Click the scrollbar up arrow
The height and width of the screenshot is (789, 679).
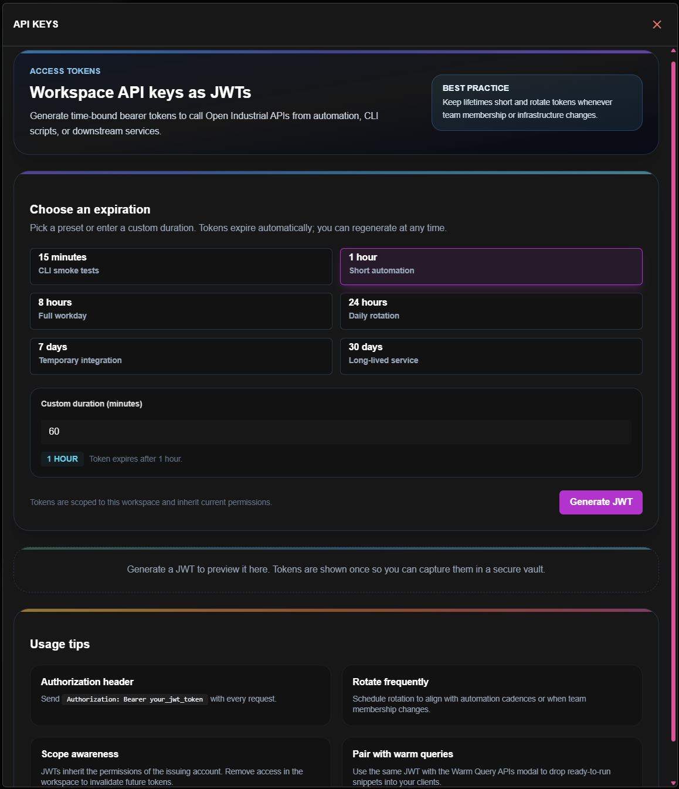coord(673,51)
